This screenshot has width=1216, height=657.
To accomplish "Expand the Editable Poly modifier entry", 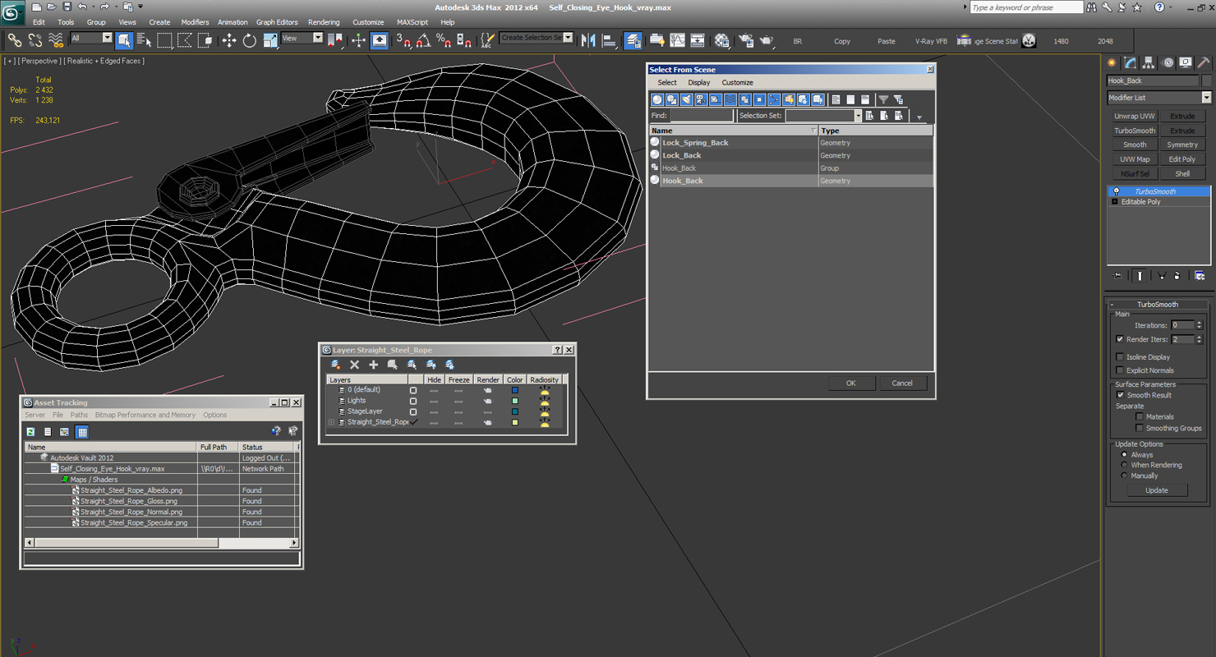I will [x=1115, y=202].
